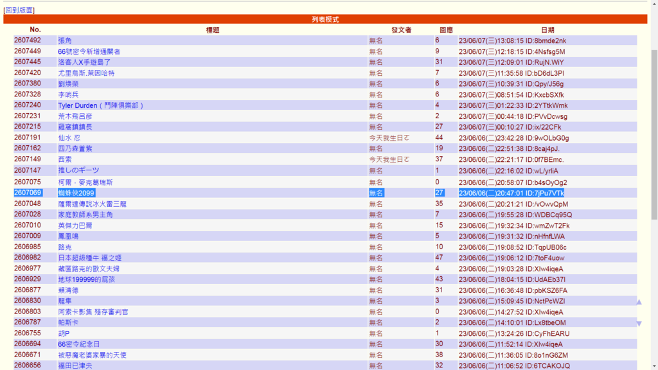
Task: Open thread 被惡魔老婆家暴的天使
Action: [x=93, y=355]
